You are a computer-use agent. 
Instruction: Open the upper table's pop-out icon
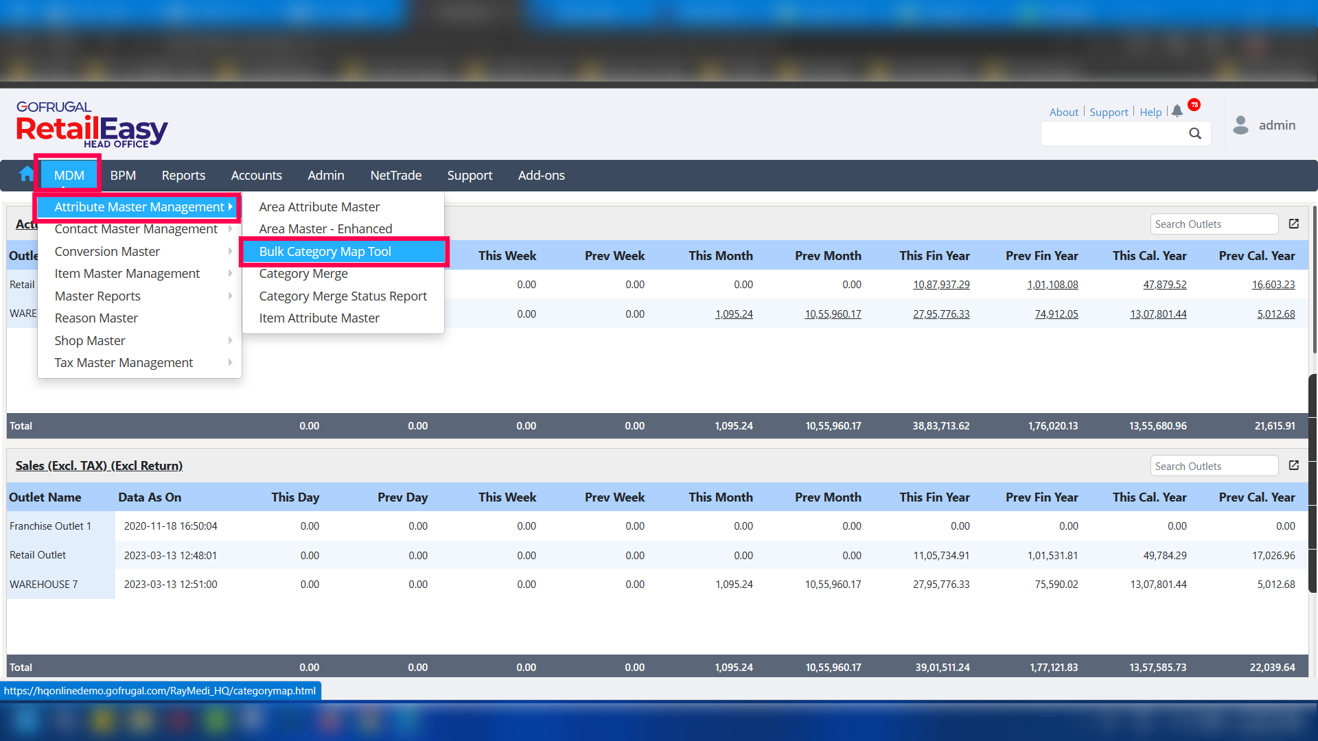click(x=1294, y=224)
